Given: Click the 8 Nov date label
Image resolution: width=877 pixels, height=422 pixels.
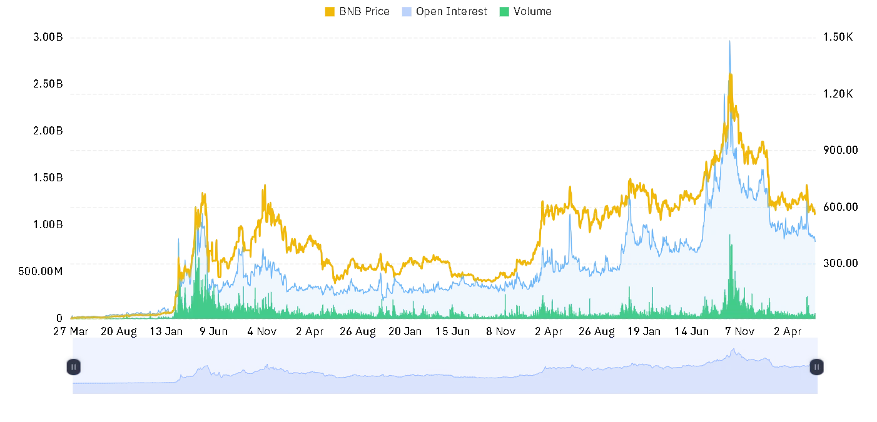Looking at the screenshot, I should click(500, 331).
